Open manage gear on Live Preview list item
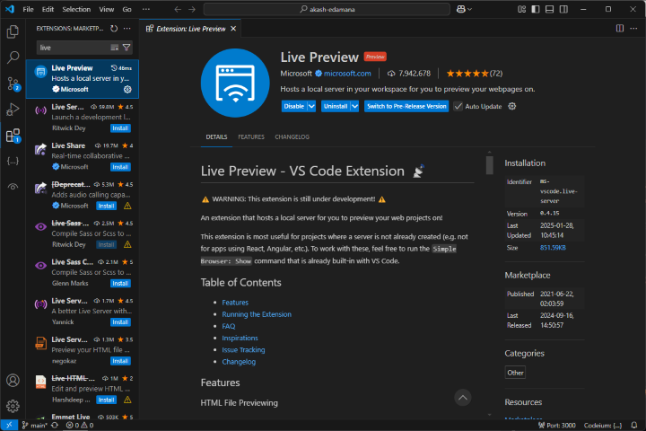This screenshot has height=431, width=646. 127,89
